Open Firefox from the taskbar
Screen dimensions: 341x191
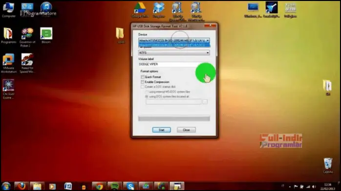[x=21, y=186]
